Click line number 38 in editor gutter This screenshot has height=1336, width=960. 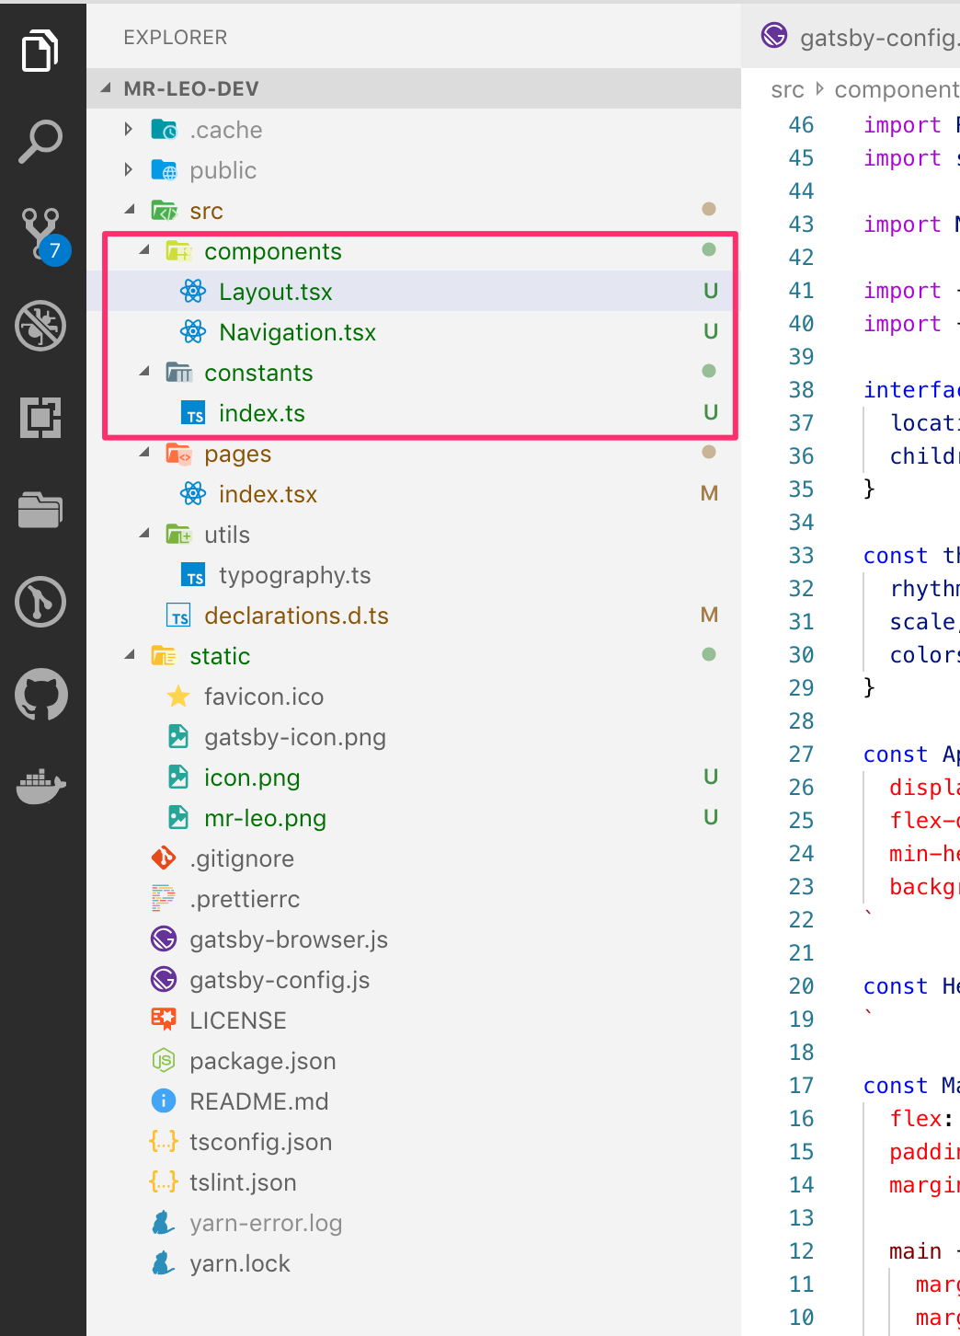[801, 390]
